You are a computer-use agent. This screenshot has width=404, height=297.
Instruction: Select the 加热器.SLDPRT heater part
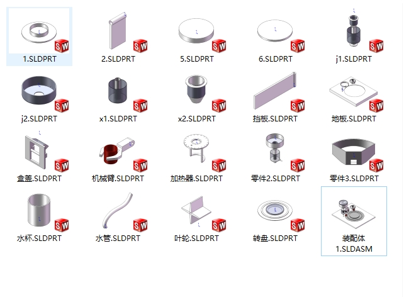point(196,156)
